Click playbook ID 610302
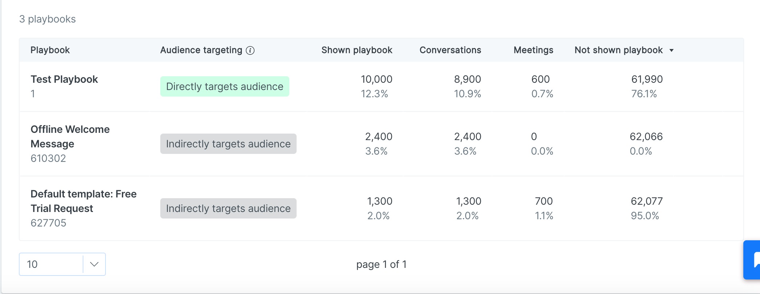760x294 pixels. 48,158
